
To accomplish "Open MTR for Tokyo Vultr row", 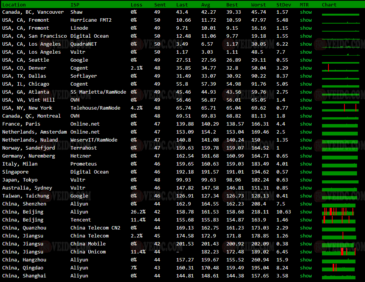I will tap(306, 180).
